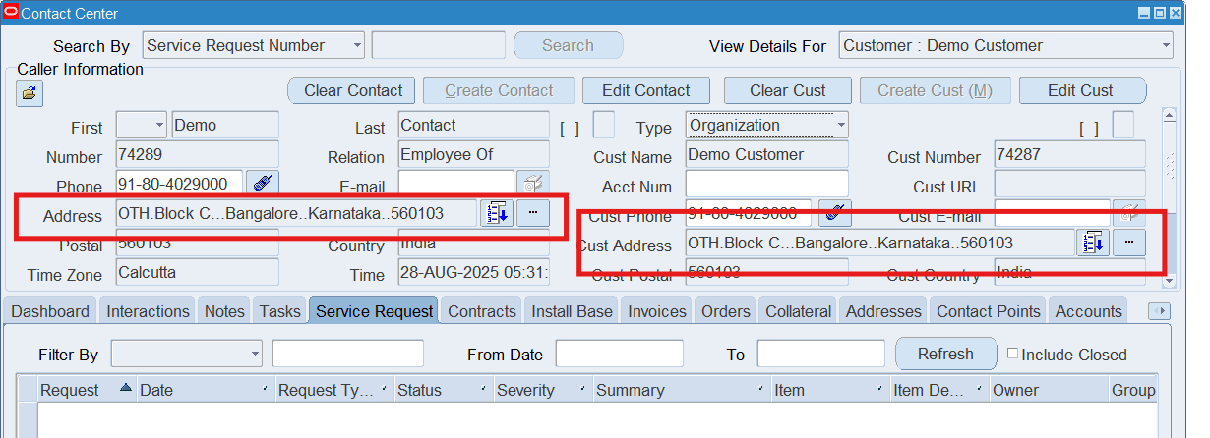Open the Contact Points tab
Viewport: 1210px width, 438px height.
pos(988,311)
